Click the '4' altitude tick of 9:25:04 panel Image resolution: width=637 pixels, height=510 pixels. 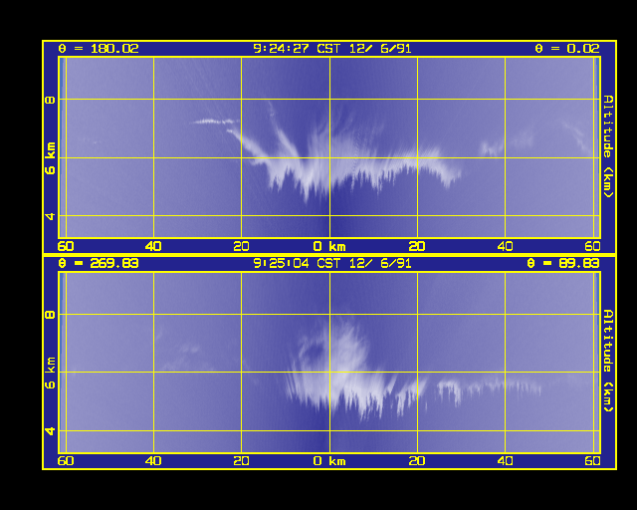click(51, 430)
